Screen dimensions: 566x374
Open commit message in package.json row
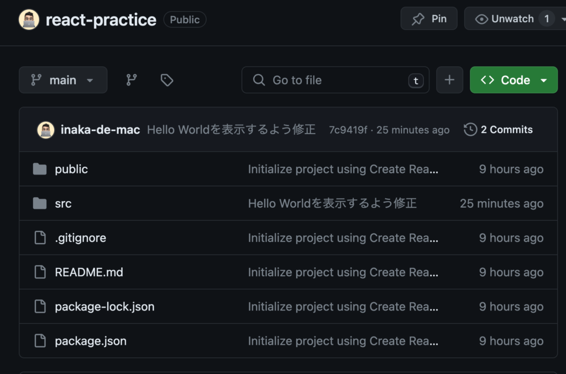[343, 341]
